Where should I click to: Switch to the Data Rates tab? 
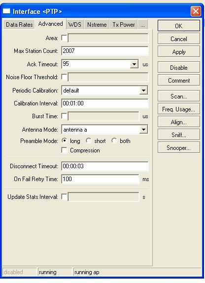[19, 25]
